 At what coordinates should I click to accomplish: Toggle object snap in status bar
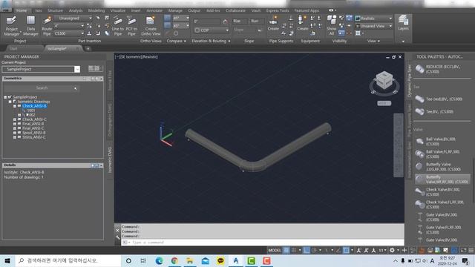(x=346, y=250)
